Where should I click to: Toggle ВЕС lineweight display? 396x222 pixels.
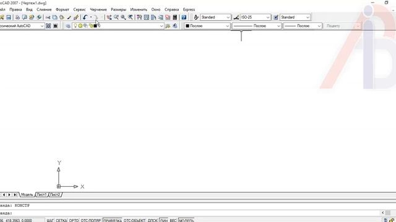(173, 220)
